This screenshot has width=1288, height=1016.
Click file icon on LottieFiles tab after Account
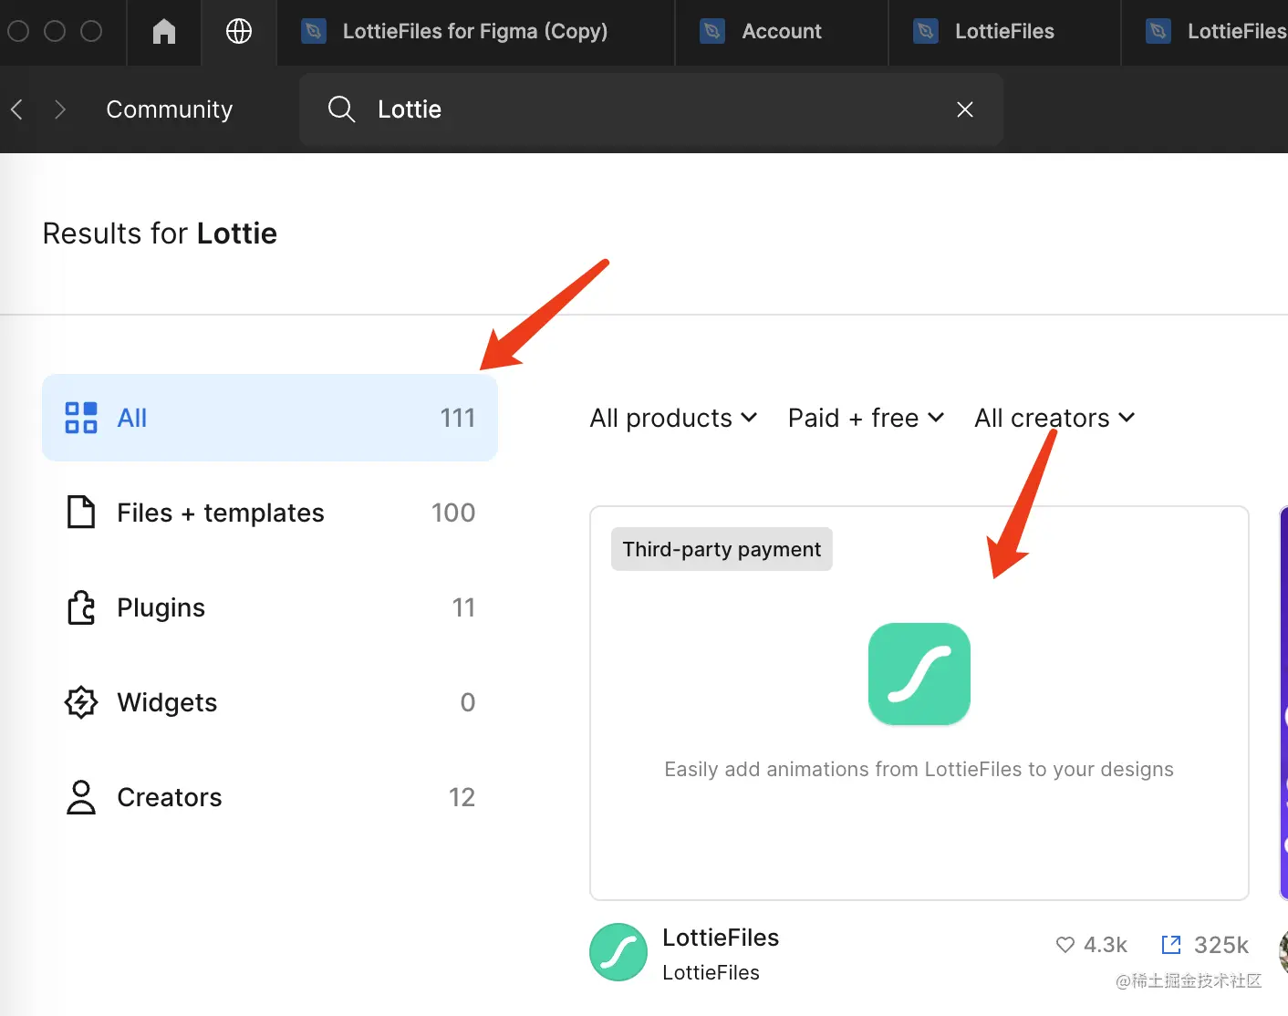coord(926,32)
